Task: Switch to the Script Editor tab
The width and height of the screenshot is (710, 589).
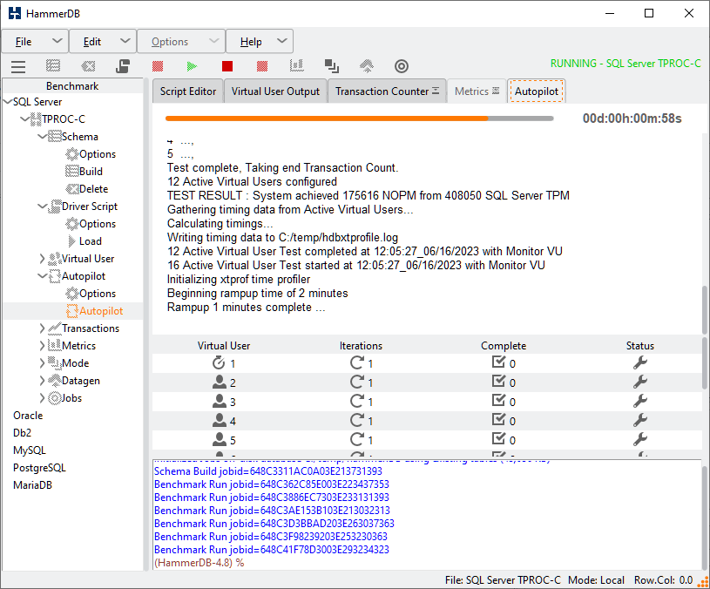Action: (x=188, y=91)
